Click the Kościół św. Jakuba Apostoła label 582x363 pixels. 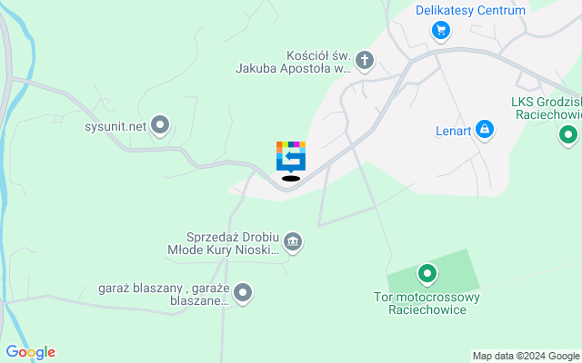pyautogui.click(x=294, y=63)
